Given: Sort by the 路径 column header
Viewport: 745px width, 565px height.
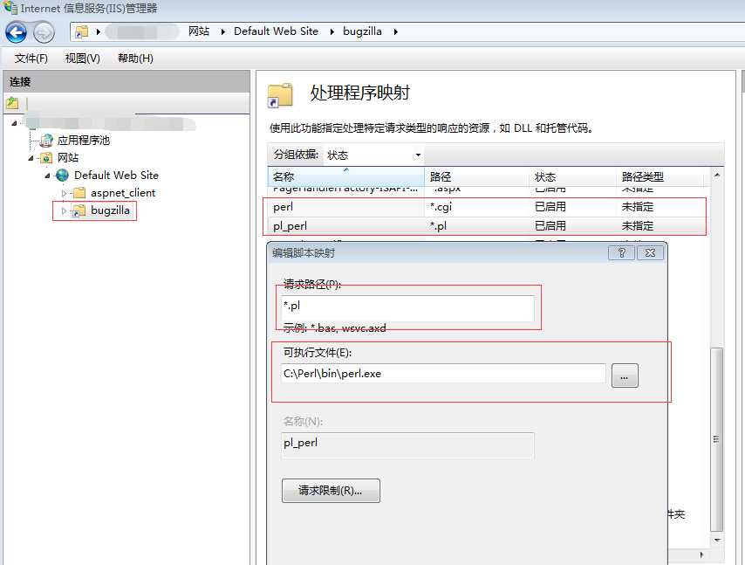Looking at the screenshot, I should pos(476,176).
